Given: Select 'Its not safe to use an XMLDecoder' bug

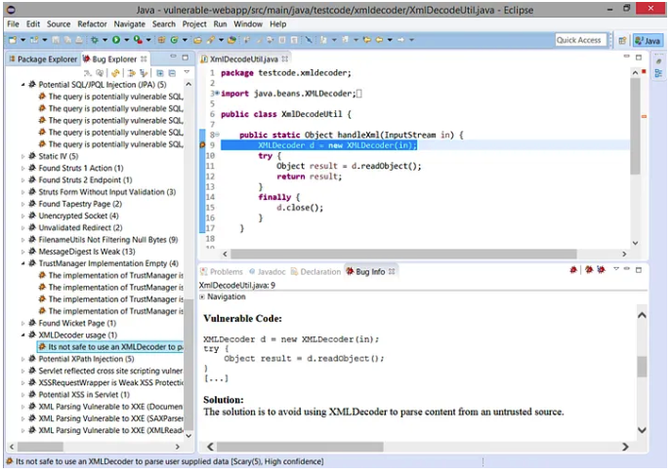Looking at the screenshot, I should click(110, 347).
